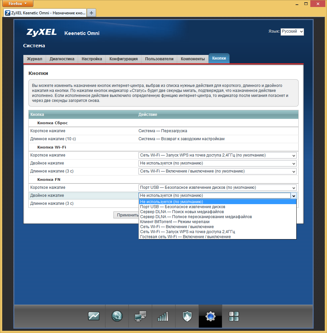Open Wi-Fi long press action dropdown
The height and width of the screenshot is (333, 327).
tap(218, 171)
